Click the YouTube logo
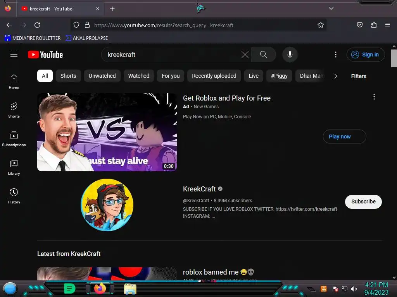The width and height of the screenshot is (397, 297). (45, 55)
